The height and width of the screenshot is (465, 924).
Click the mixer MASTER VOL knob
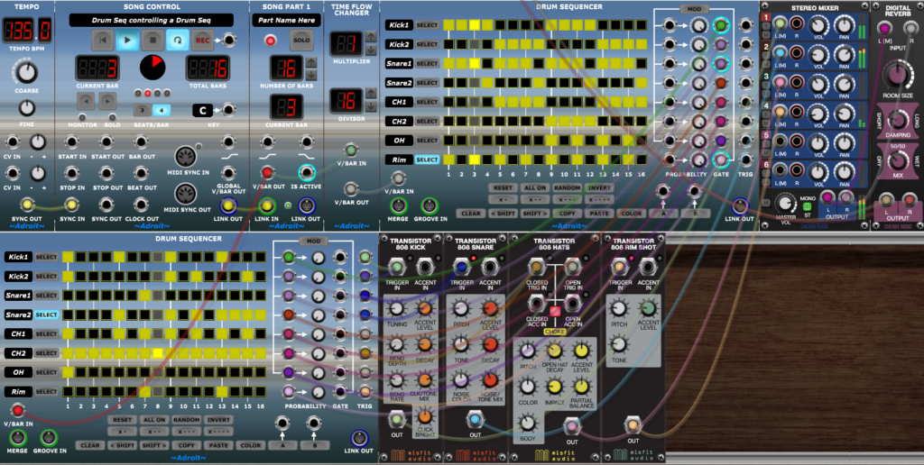tap(785, 204)
